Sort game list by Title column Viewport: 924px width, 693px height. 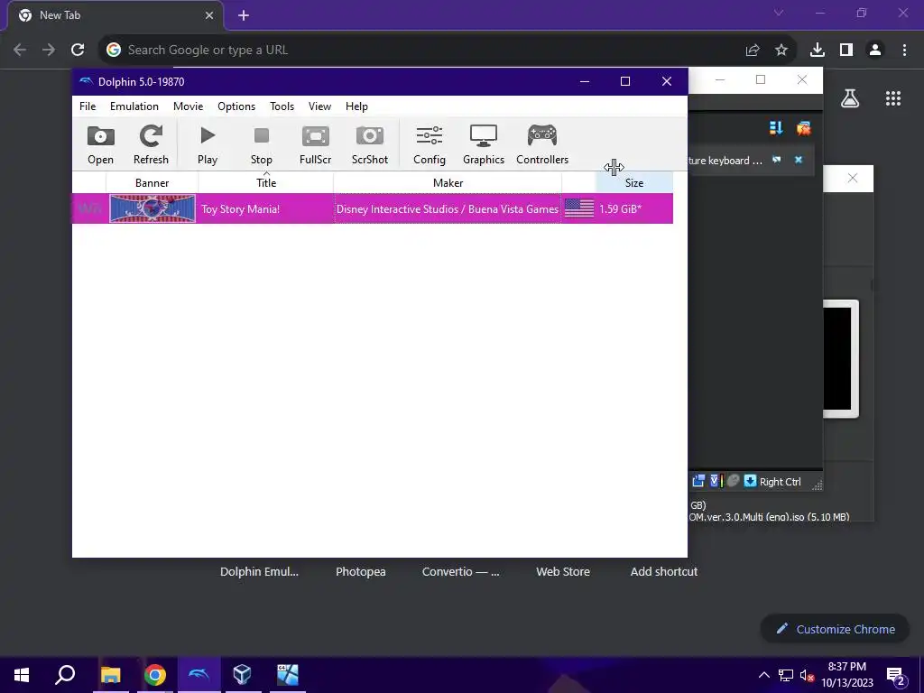tap(266, 182)
